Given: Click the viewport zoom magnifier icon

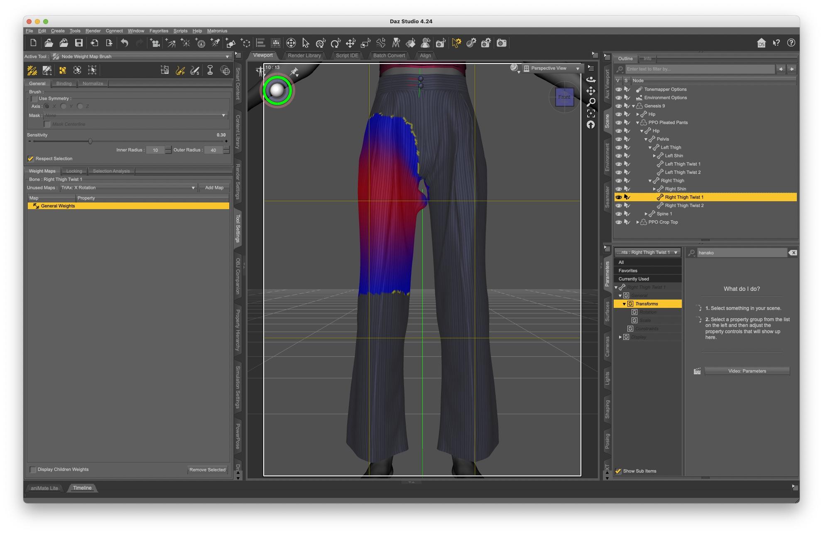Looking at the screenshot, I should tap(591, 102).
